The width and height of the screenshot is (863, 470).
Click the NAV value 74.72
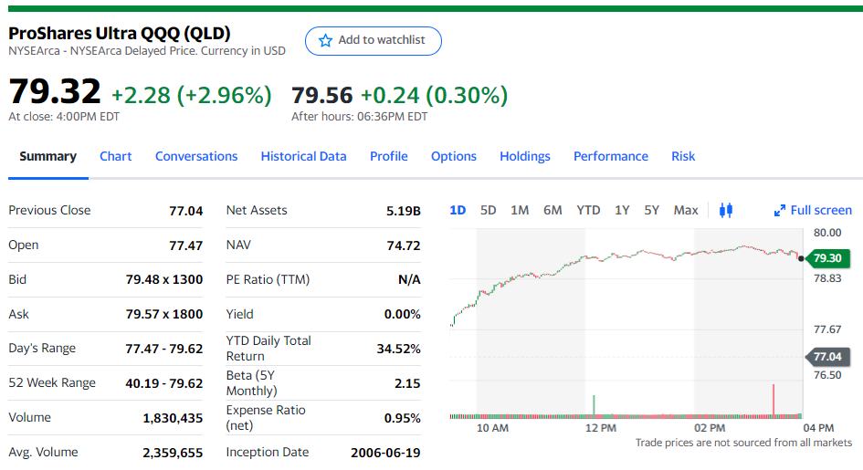click(404, 245)
